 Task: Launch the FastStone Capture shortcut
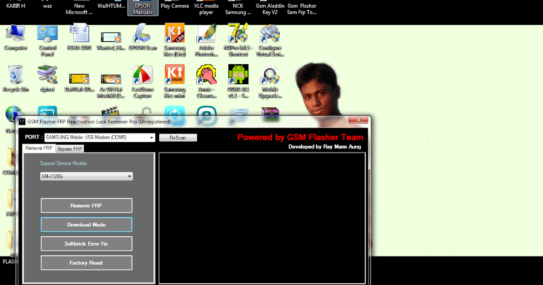pos(143,81)
